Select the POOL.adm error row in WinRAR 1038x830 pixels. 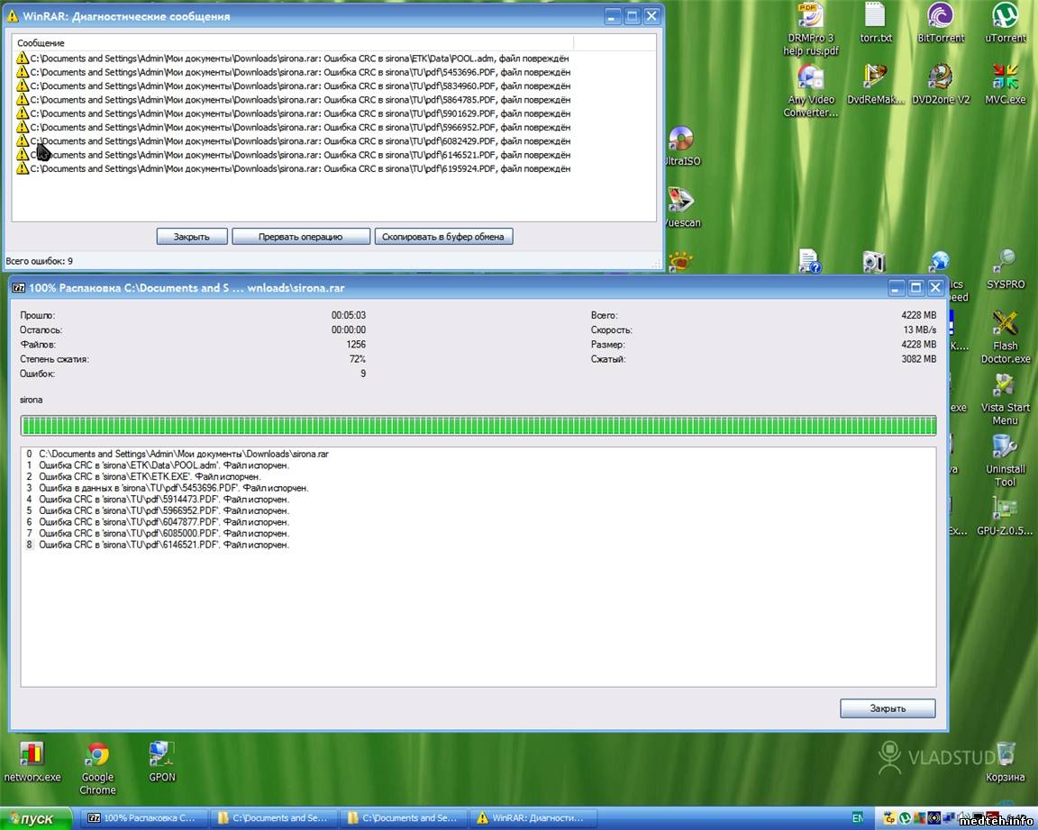(x=299, y=59)
